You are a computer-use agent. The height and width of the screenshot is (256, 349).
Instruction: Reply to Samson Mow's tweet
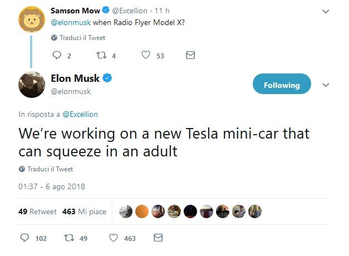[56, 55]
